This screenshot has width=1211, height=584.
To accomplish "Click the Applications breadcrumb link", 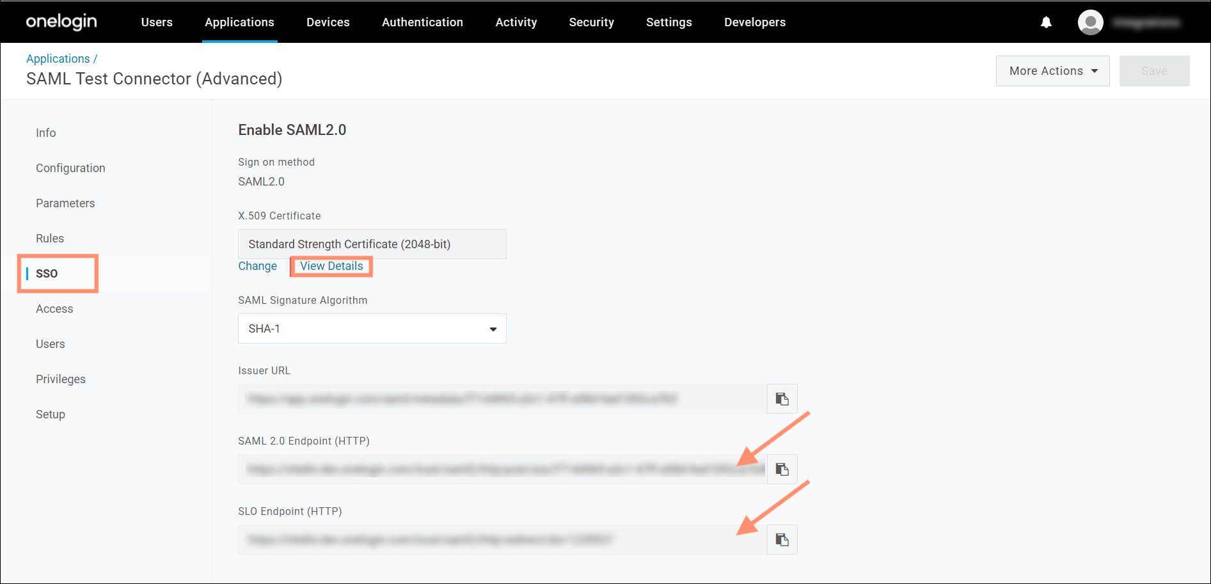I will [58, 59].
